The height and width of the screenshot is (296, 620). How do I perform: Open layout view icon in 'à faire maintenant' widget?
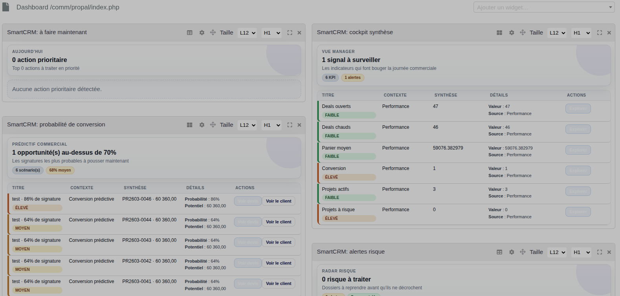(190, 33)
